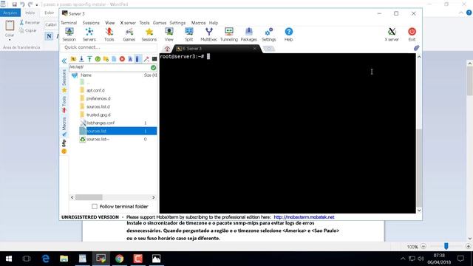
Task: Confirm the path with green checkmark
Action: coord(153,67)
